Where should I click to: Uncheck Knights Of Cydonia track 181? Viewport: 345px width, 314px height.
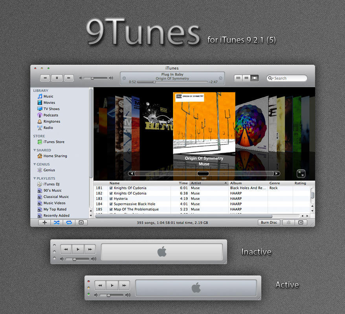(x=111, y=188)
